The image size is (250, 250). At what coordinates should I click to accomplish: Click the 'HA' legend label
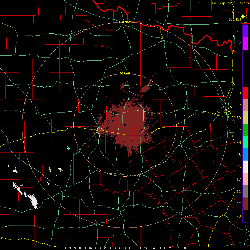pos(238,93)
